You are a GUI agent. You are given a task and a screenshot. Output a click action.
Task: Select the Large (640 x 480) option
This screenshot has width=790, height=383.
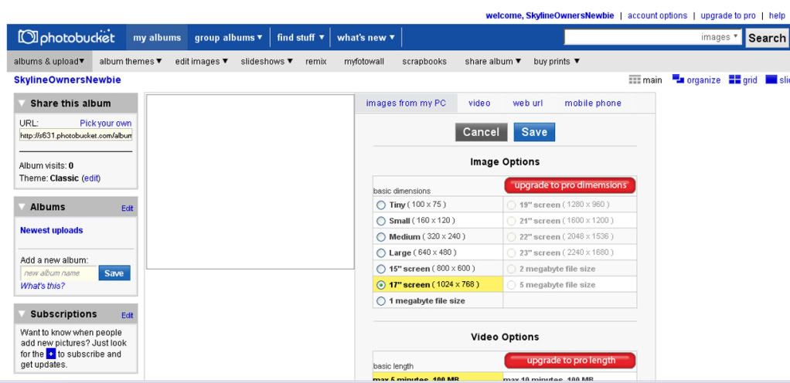(381, 253)
